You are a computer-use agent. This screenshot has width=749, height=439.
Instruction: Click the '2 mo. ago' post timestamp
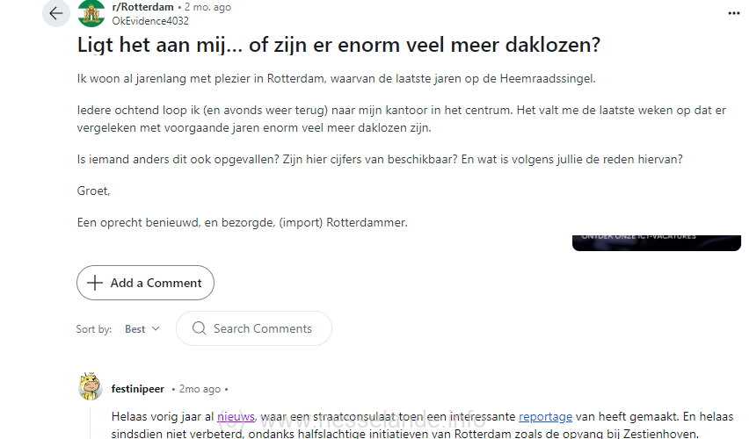(207, 7)
